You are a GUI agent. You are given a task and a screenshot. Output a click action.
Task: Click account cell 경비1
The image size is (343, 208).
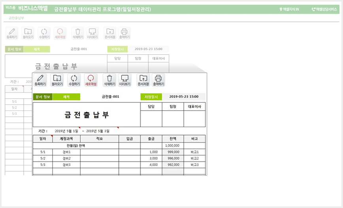[66, 152]
